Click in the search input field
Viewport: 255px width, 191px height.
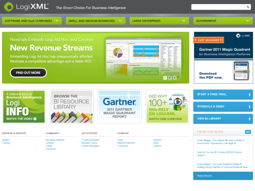coord(218,7)
